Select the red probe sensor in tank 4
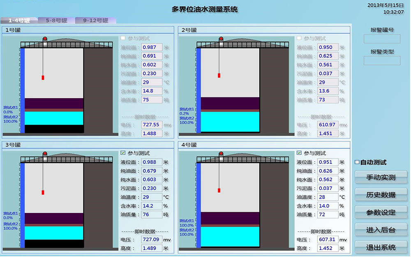 (x=219, y=190)
